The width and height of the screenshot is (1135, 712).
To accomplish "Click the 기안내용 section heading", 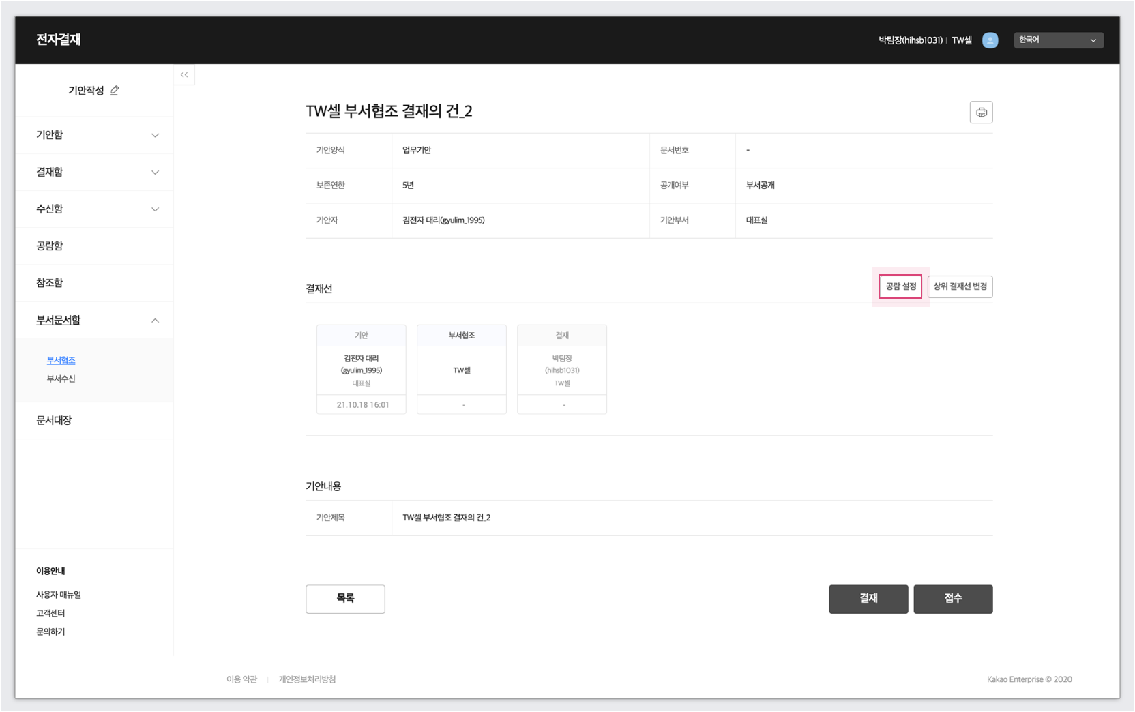I will tap(323, 486).
